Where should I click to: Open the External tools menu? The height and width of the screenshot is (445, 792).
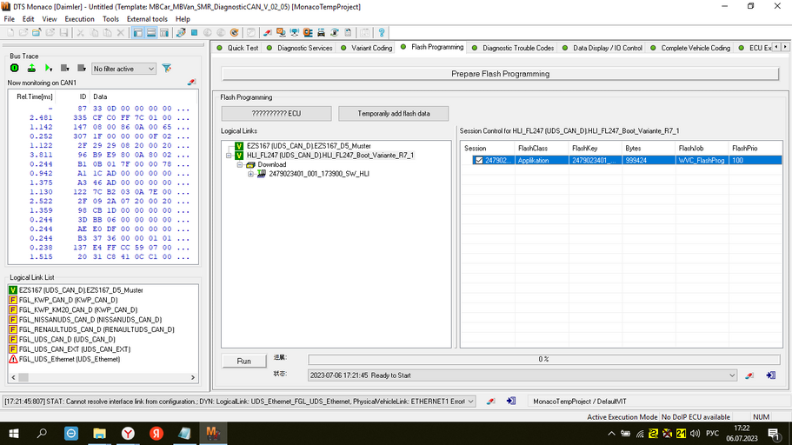(147, 19)
